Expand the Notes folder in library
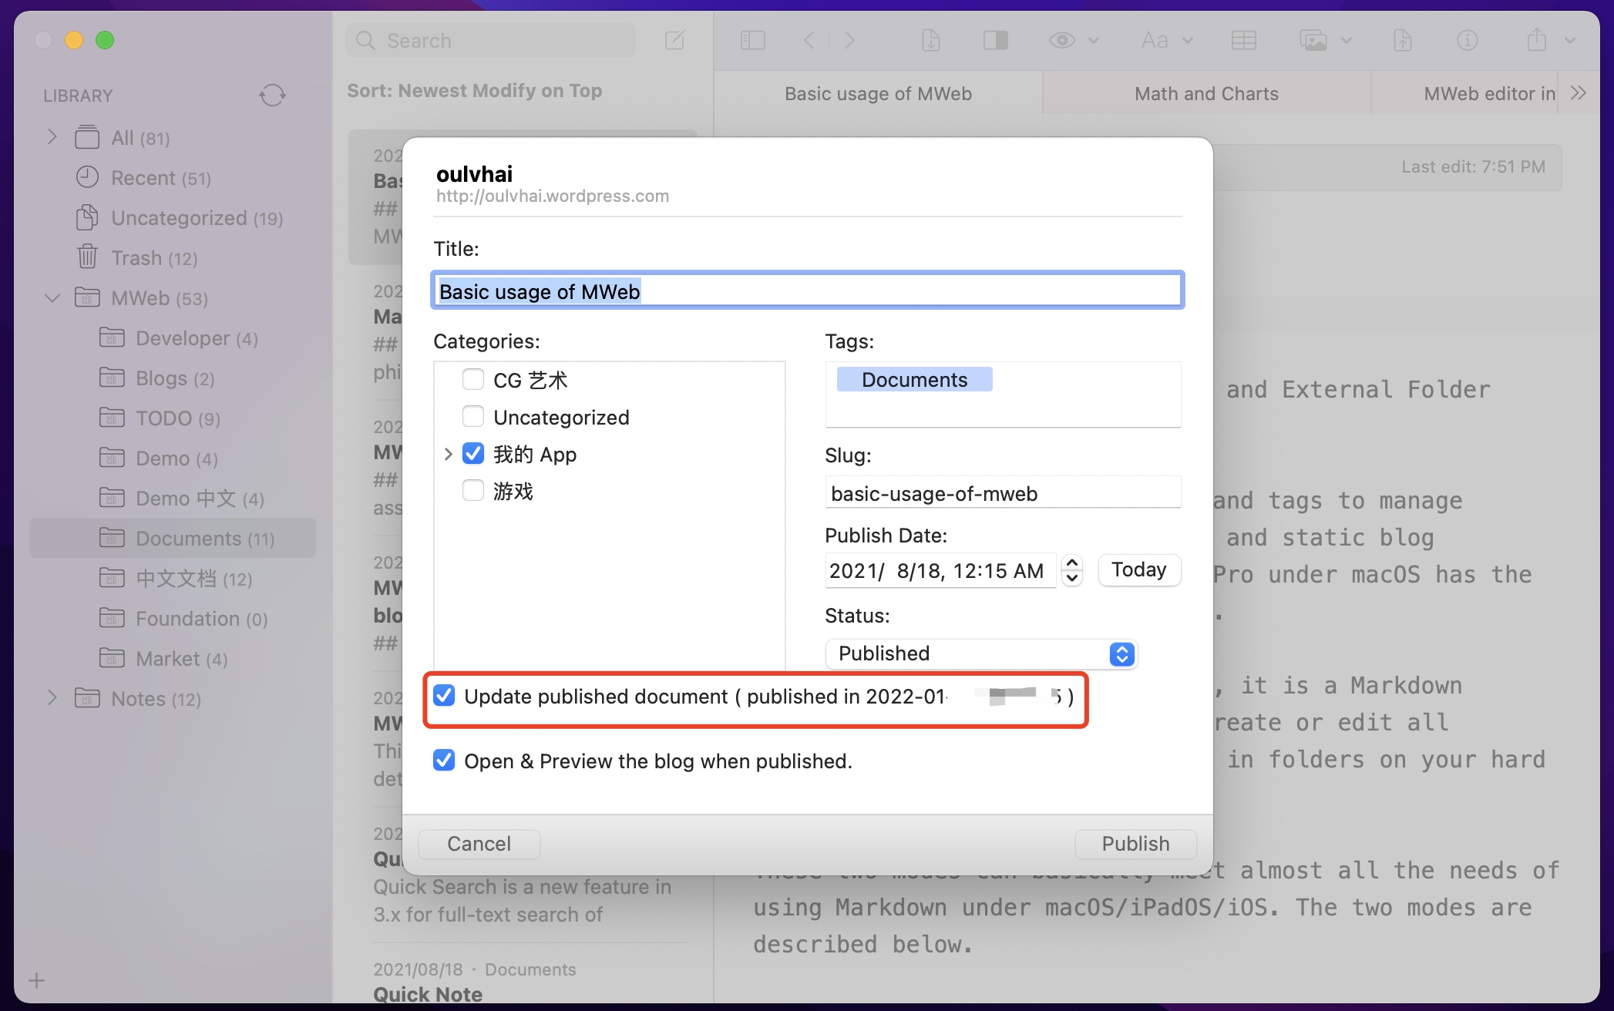 [52, 698]
